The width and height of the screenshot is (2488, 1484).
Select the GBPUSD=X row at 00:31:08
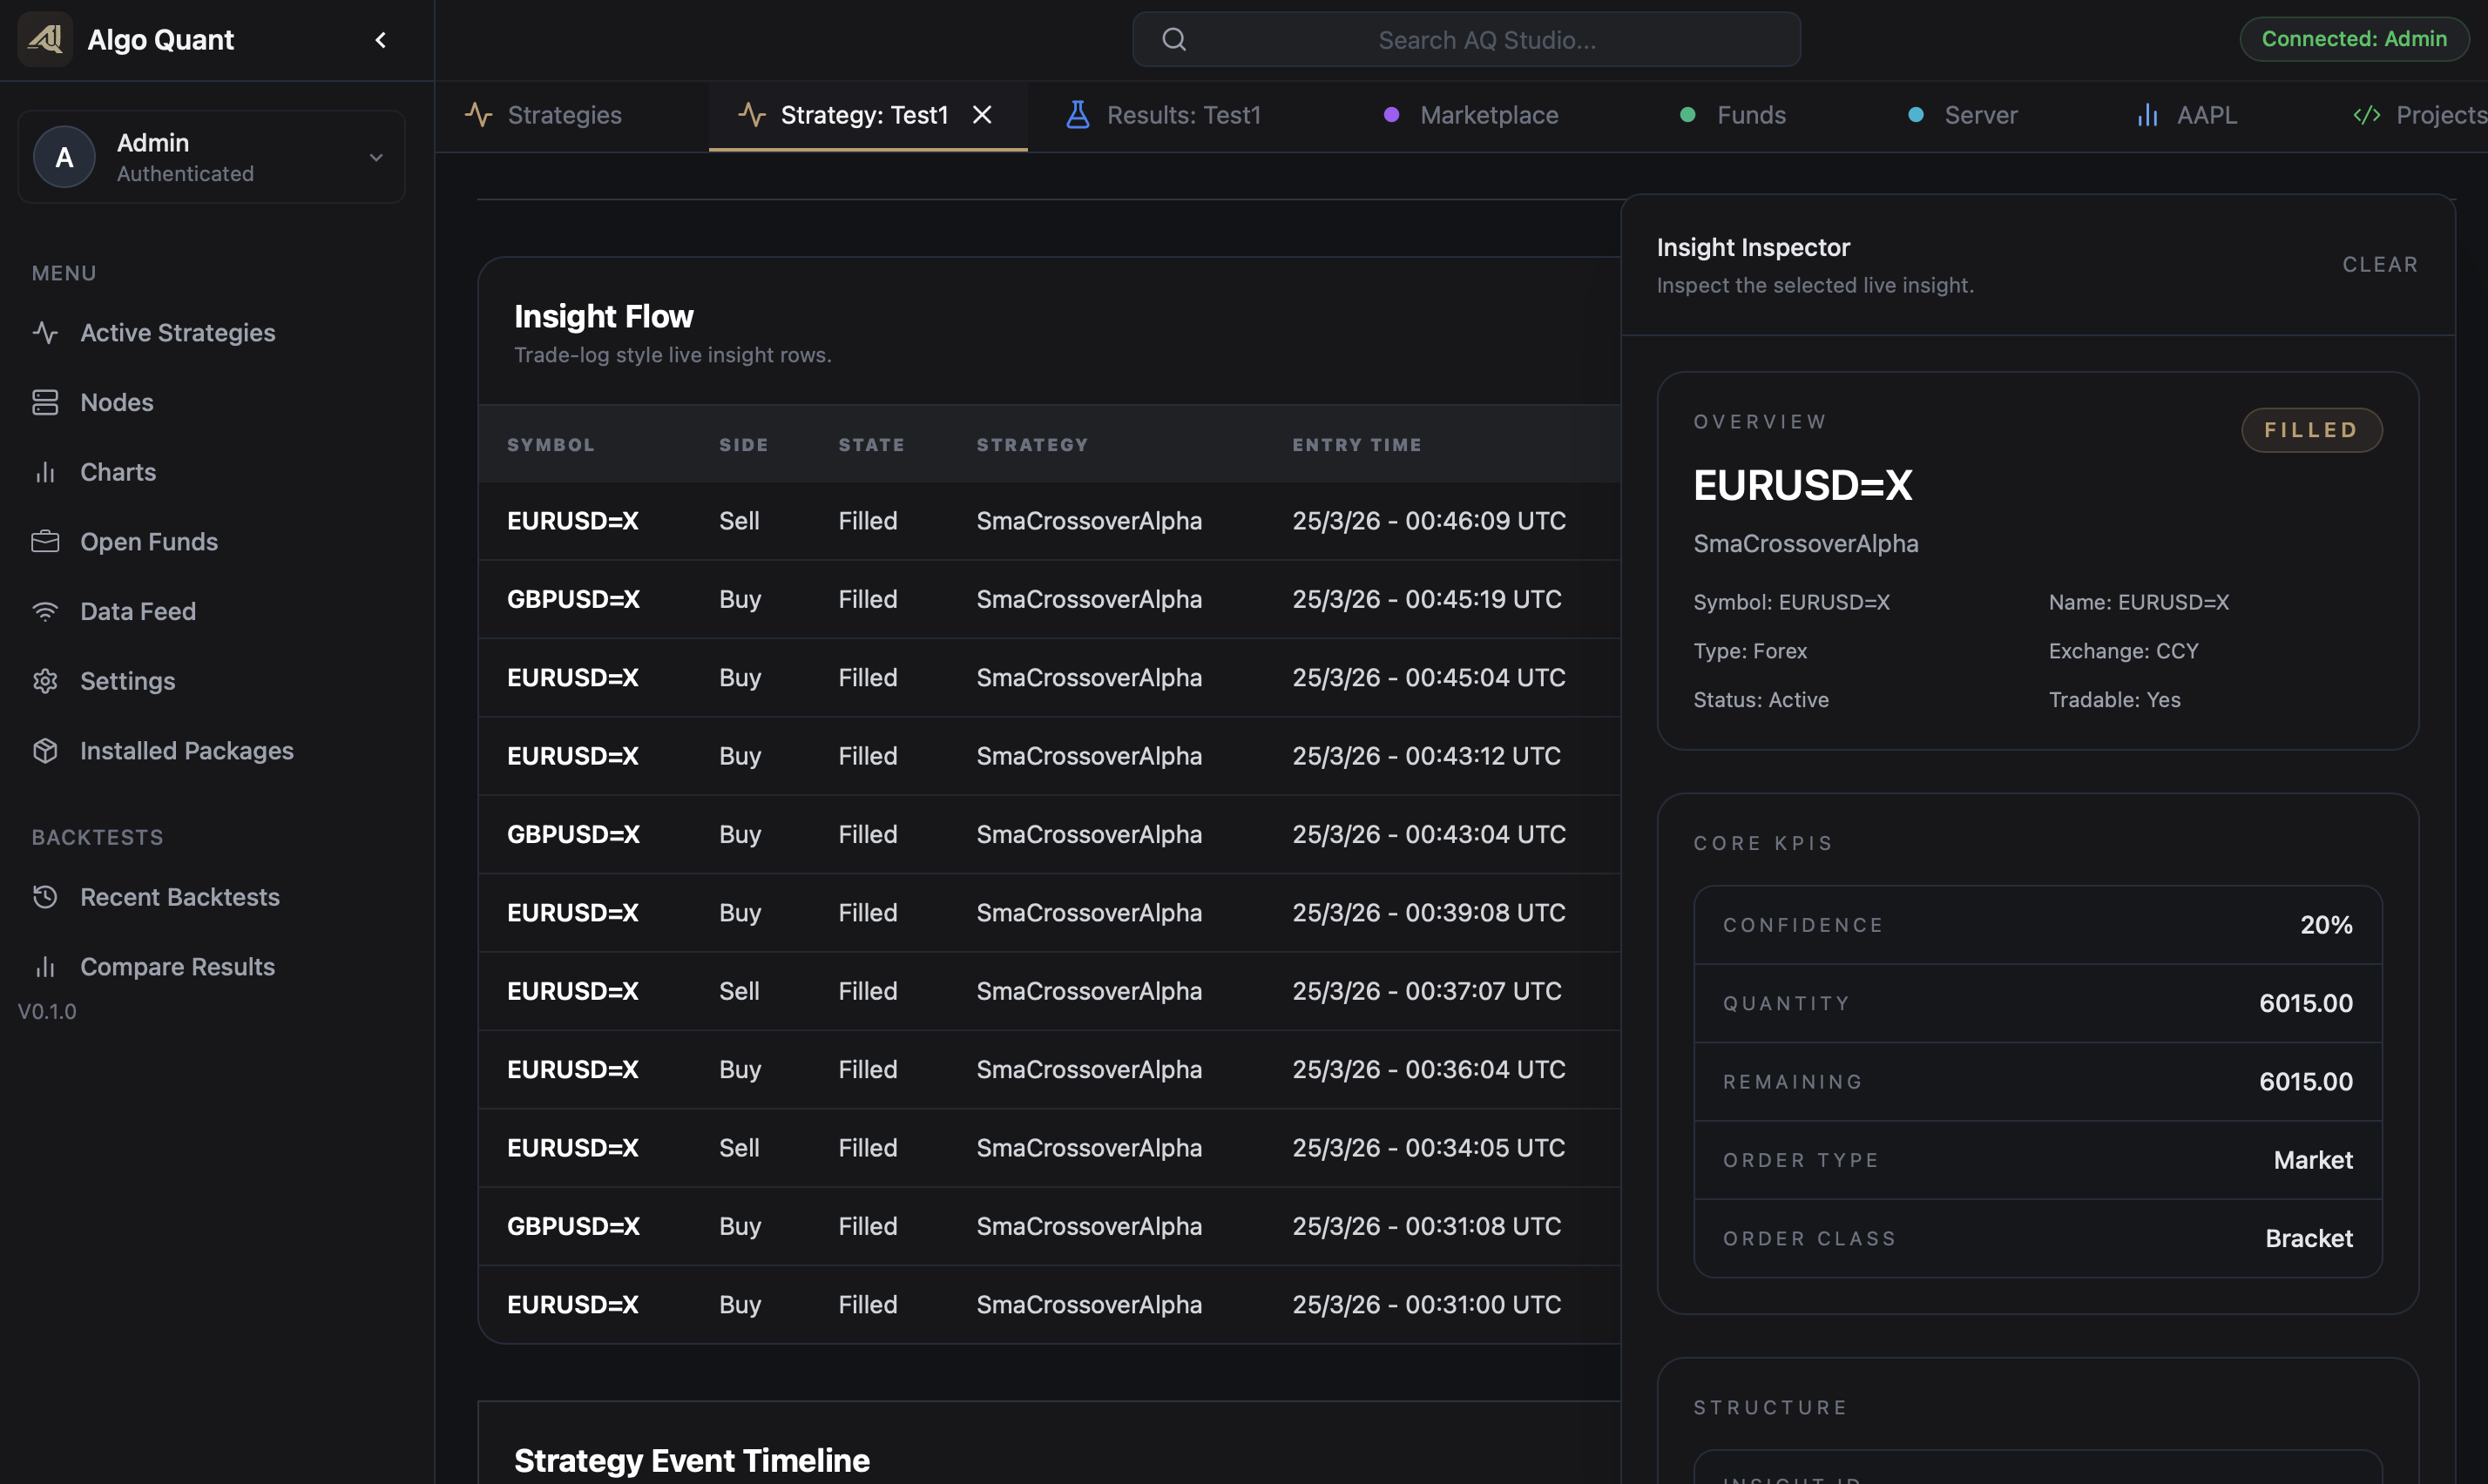[1049, 1226]
